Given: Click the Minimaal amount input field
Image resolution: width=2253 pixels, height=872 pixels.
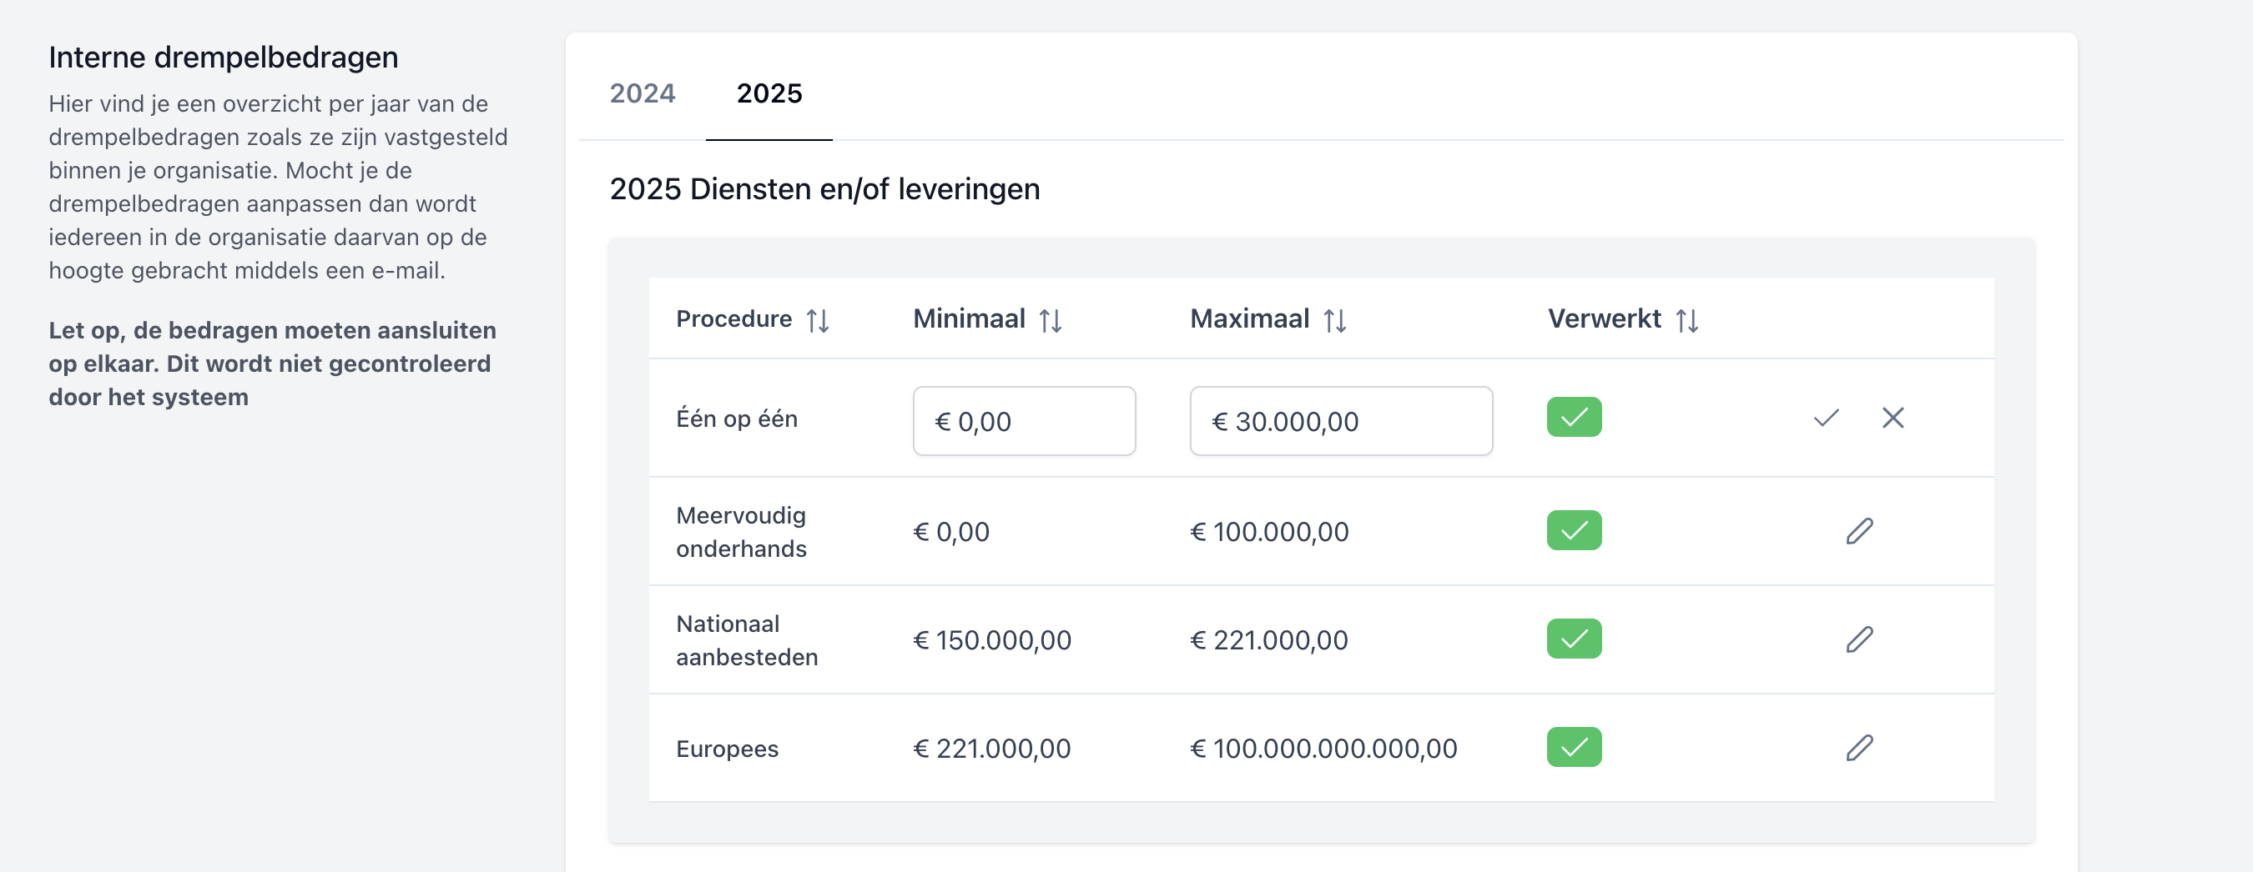Looking at the screenshot, I should tap(1023, 421).
